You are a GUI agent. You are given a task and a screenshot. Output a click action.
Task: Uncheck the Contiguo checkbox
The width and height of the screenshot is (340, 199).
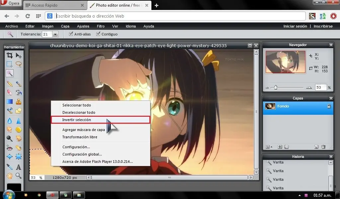pos(98,34)
